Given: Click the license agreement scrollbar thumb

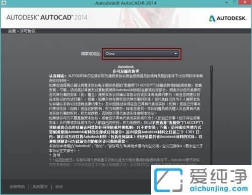Looking at the screenshot, I should [x=212, y=69].
